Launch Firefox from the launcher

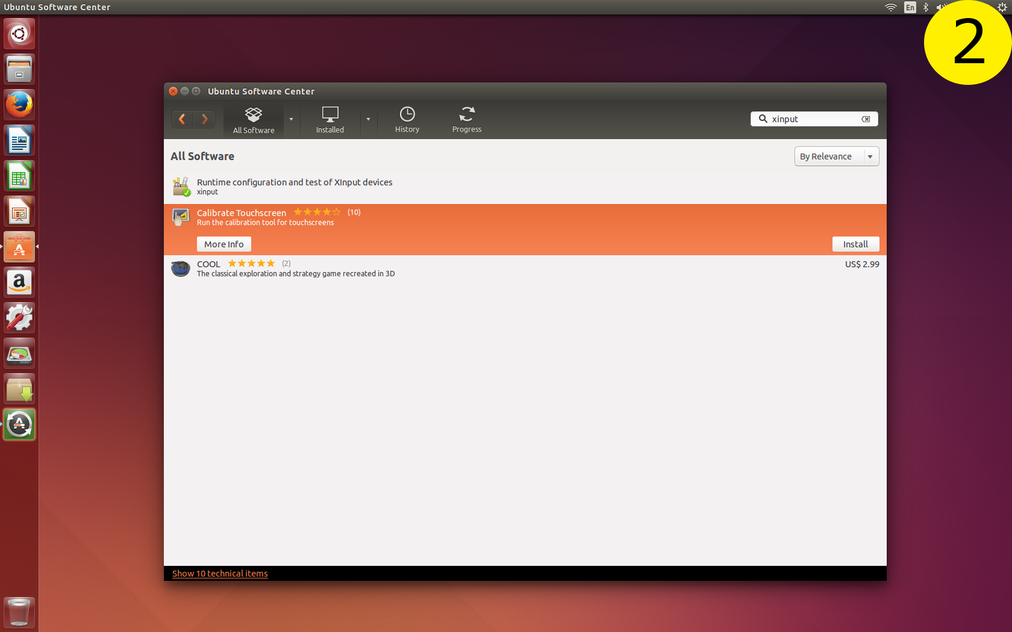click(x=19, y=105)
